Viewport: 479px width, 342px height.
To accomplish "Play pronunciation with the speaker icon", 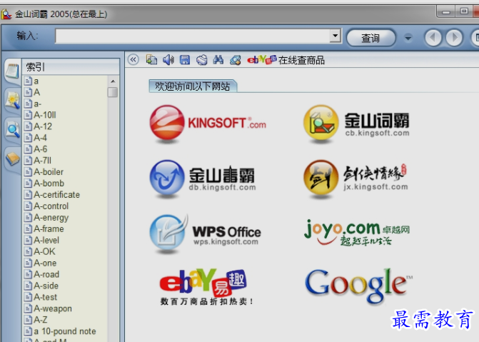I will click(168, 59).
